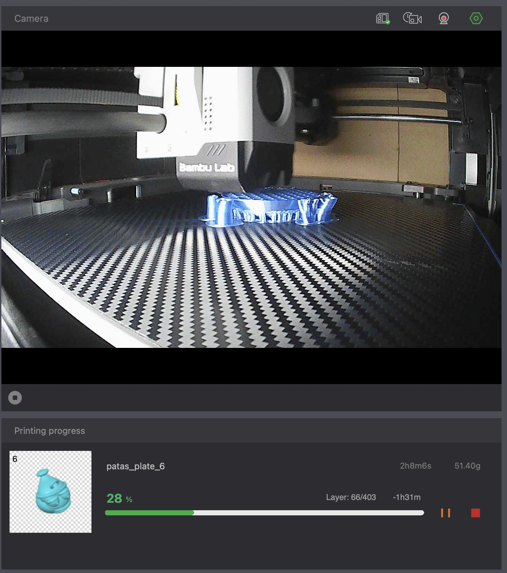Viewport: 507px width, 573px height.
Task: Click the Camera panel title
Action: click(x=31, y=18)
